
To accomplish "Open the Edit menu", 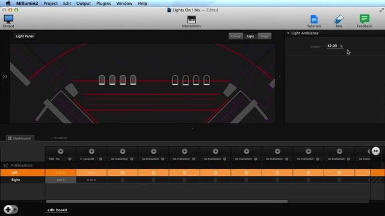I will [x=67, y=3].
